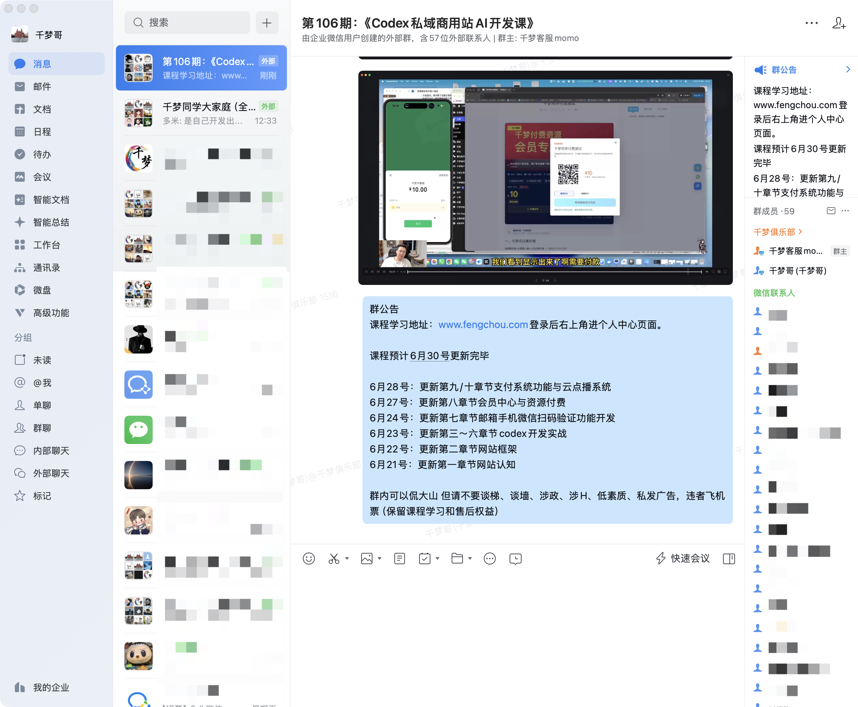
Task: Expand the image options arrow
Action: (x=380, y=558)
